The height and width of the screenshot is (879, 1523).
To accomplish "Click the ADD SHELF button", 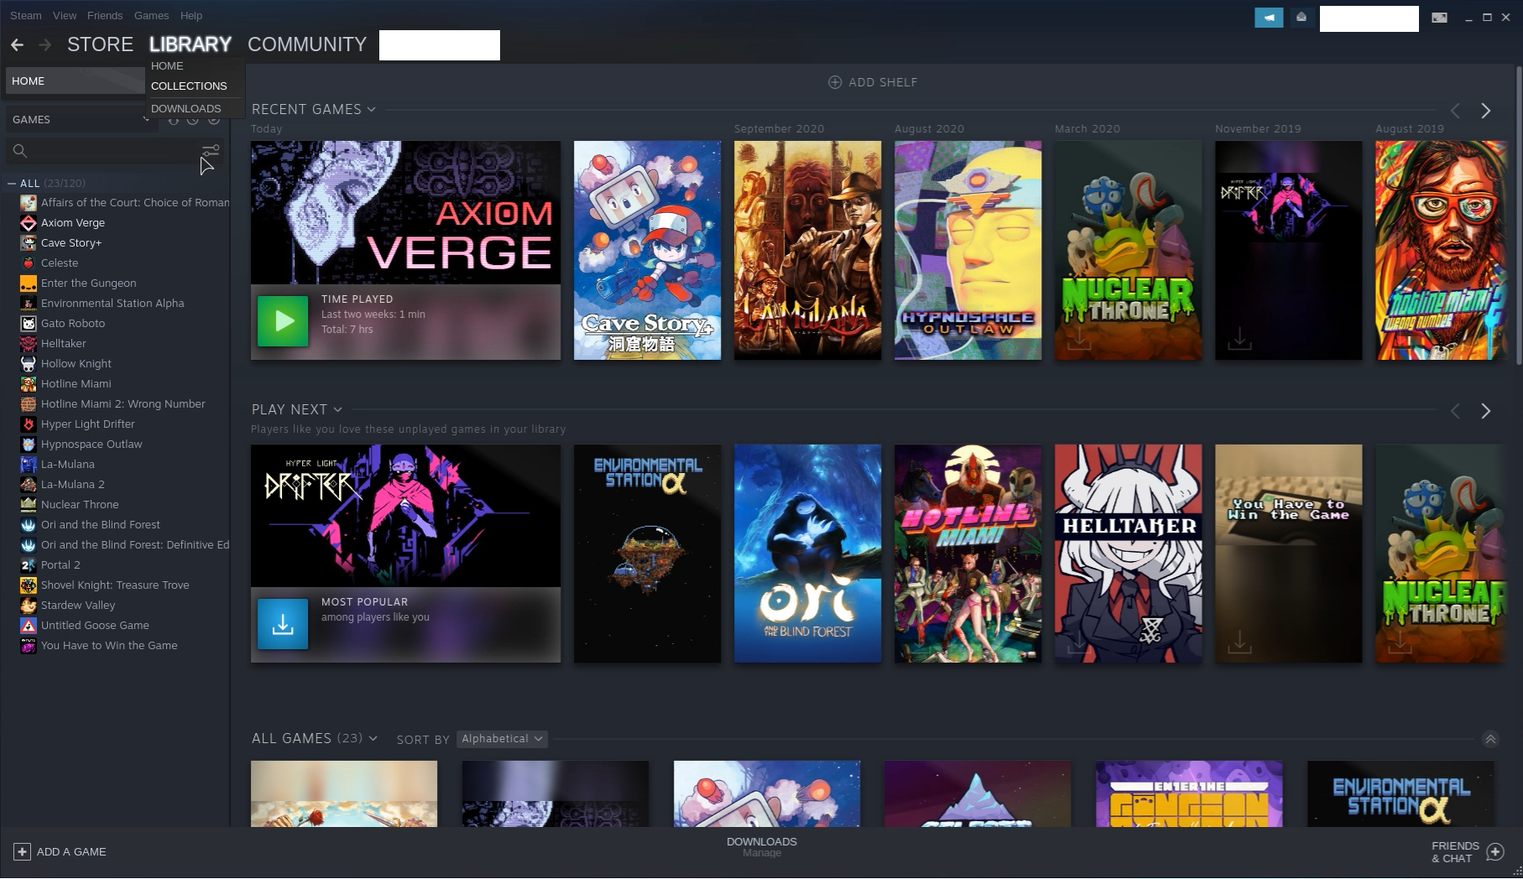I will pos(873,82).
